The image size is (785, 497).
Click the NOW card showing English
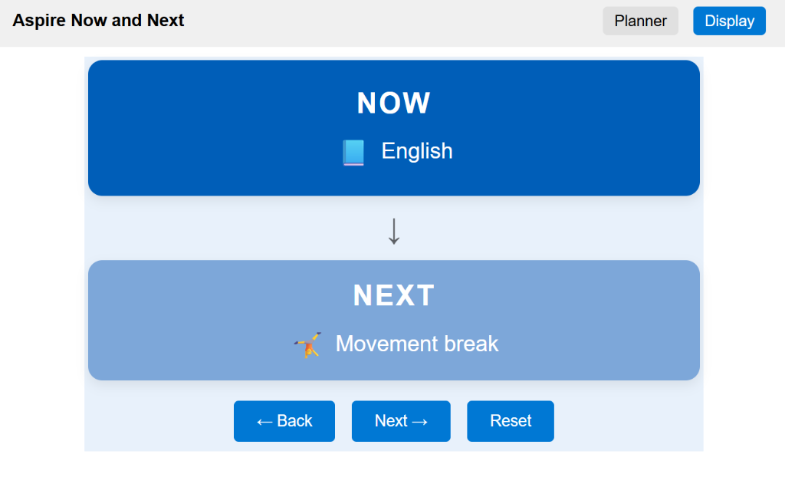[393, 127]
